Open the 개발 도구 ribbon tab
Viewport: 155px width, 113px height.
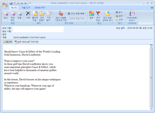point(26,8)
